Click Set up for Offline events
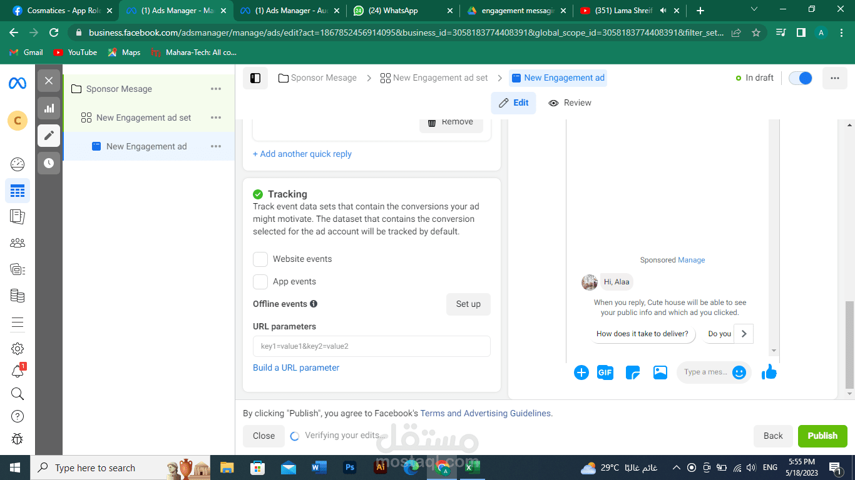Screen dimensions: 855x480 pyautogui.click(x=468, y=304)
